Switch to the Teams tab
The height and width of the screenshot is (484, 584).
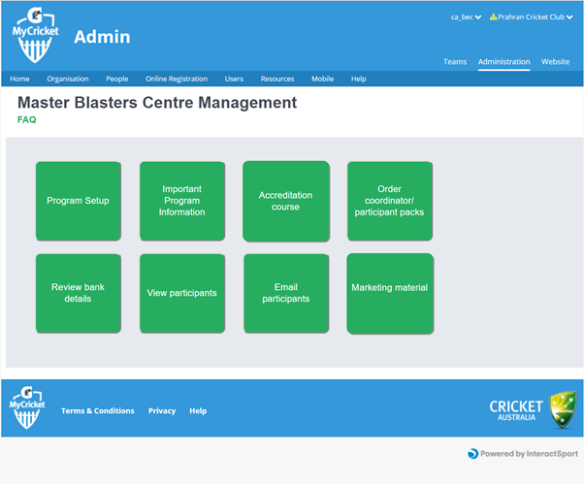(x=455, y=62)
